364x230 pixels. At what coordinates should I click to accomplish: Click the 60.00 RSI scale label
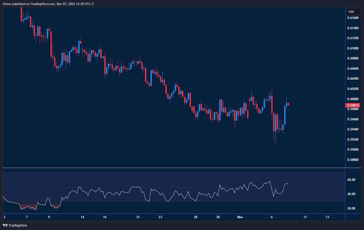(x=351, y=180)
